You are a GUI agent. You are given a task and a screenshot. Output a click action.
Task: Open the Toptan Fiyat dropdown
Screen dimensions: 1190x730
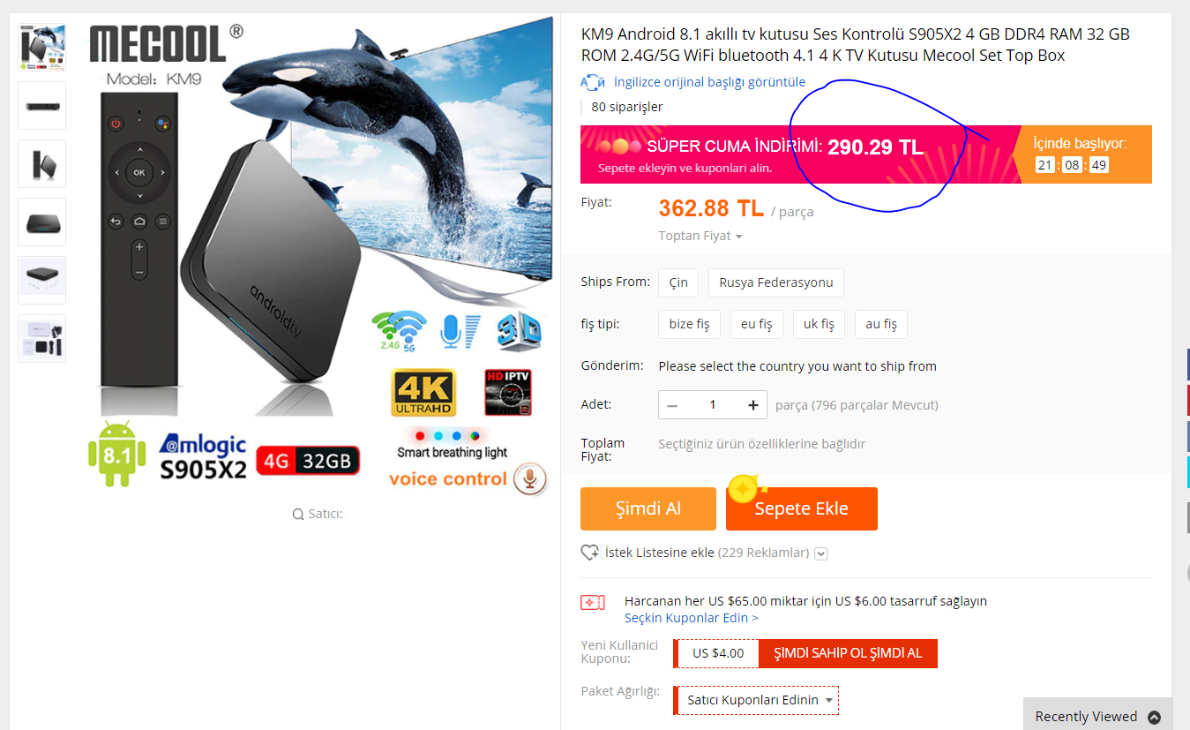700,236
